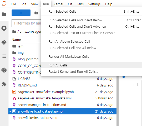Click the file browser vertical scrollbar
This screenshot has height=126, width=142.
[x=118, y=101]
